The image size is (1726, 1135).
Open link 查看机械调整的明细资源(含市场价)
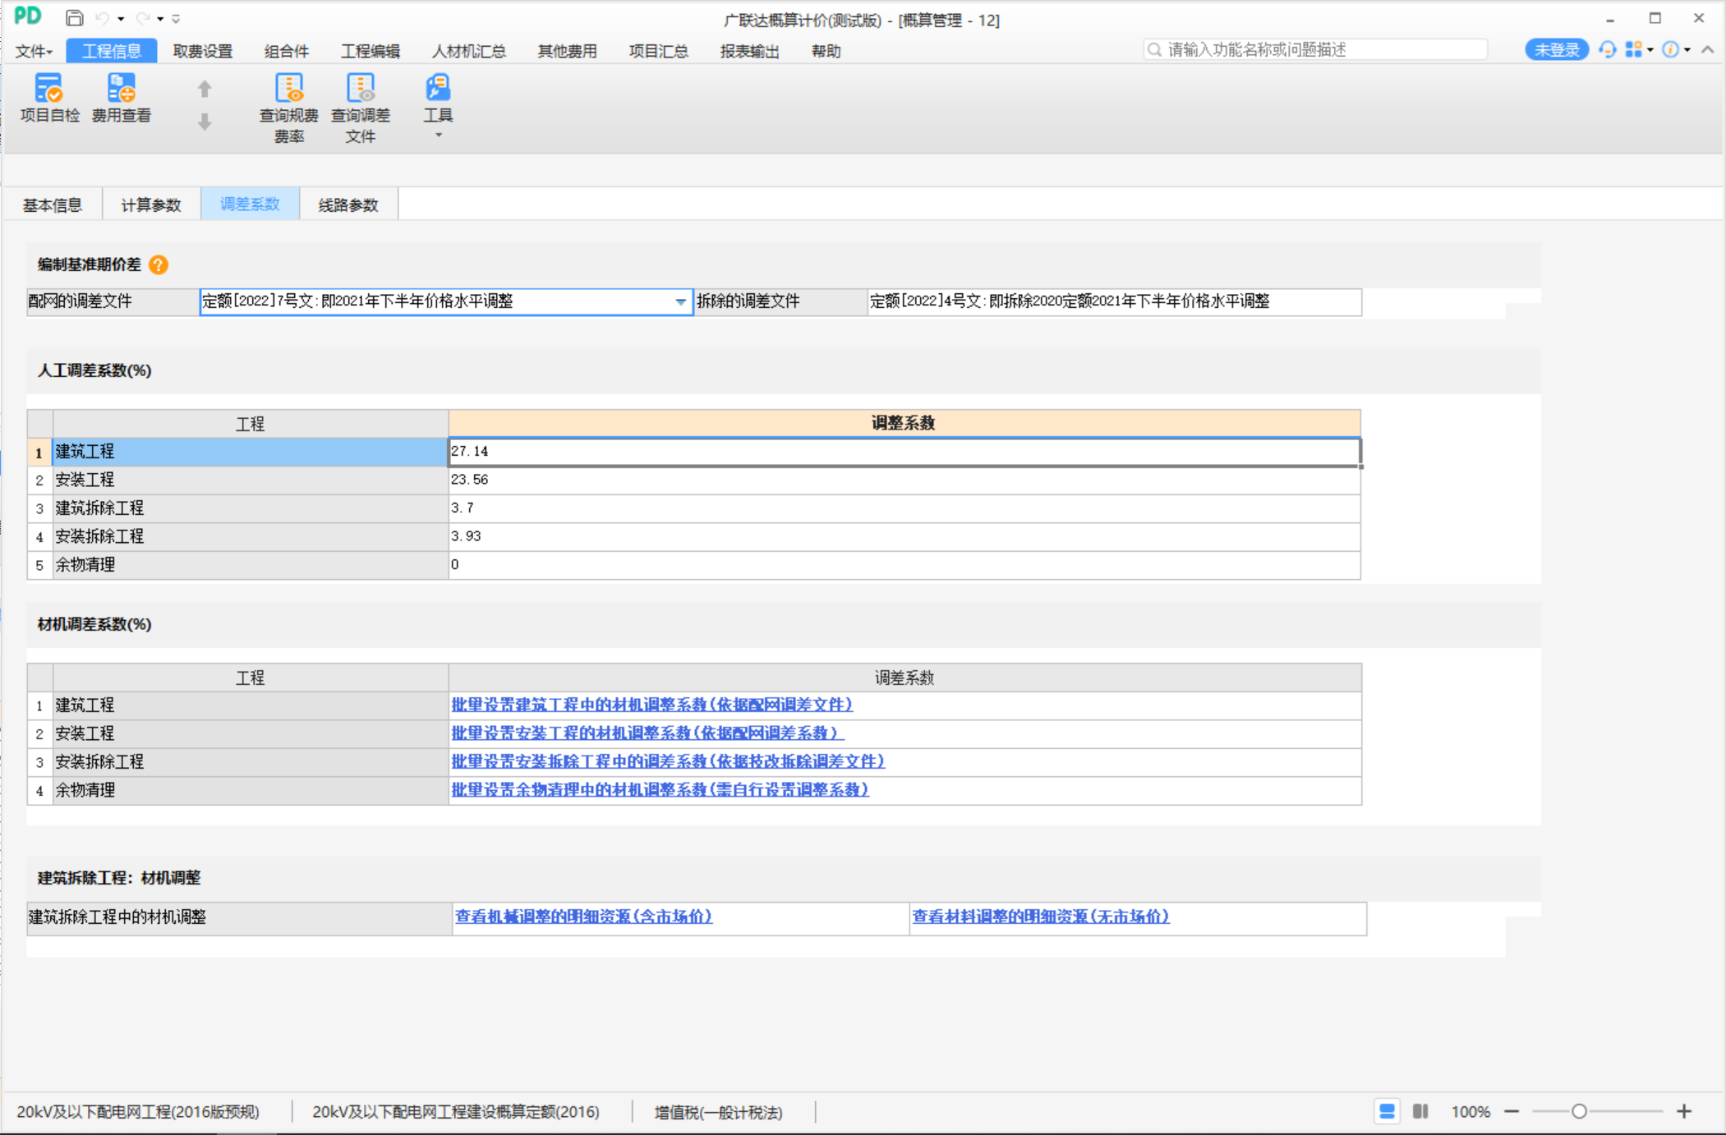click(x=583, y=917)
